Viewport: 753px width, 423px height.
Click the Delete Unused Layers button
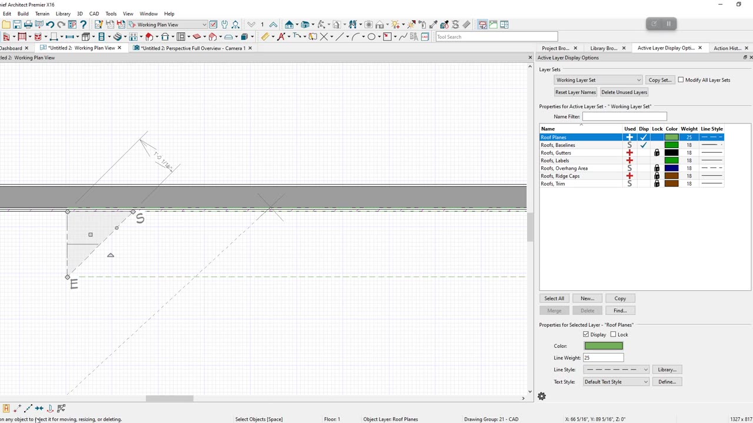tap(624, 92)
